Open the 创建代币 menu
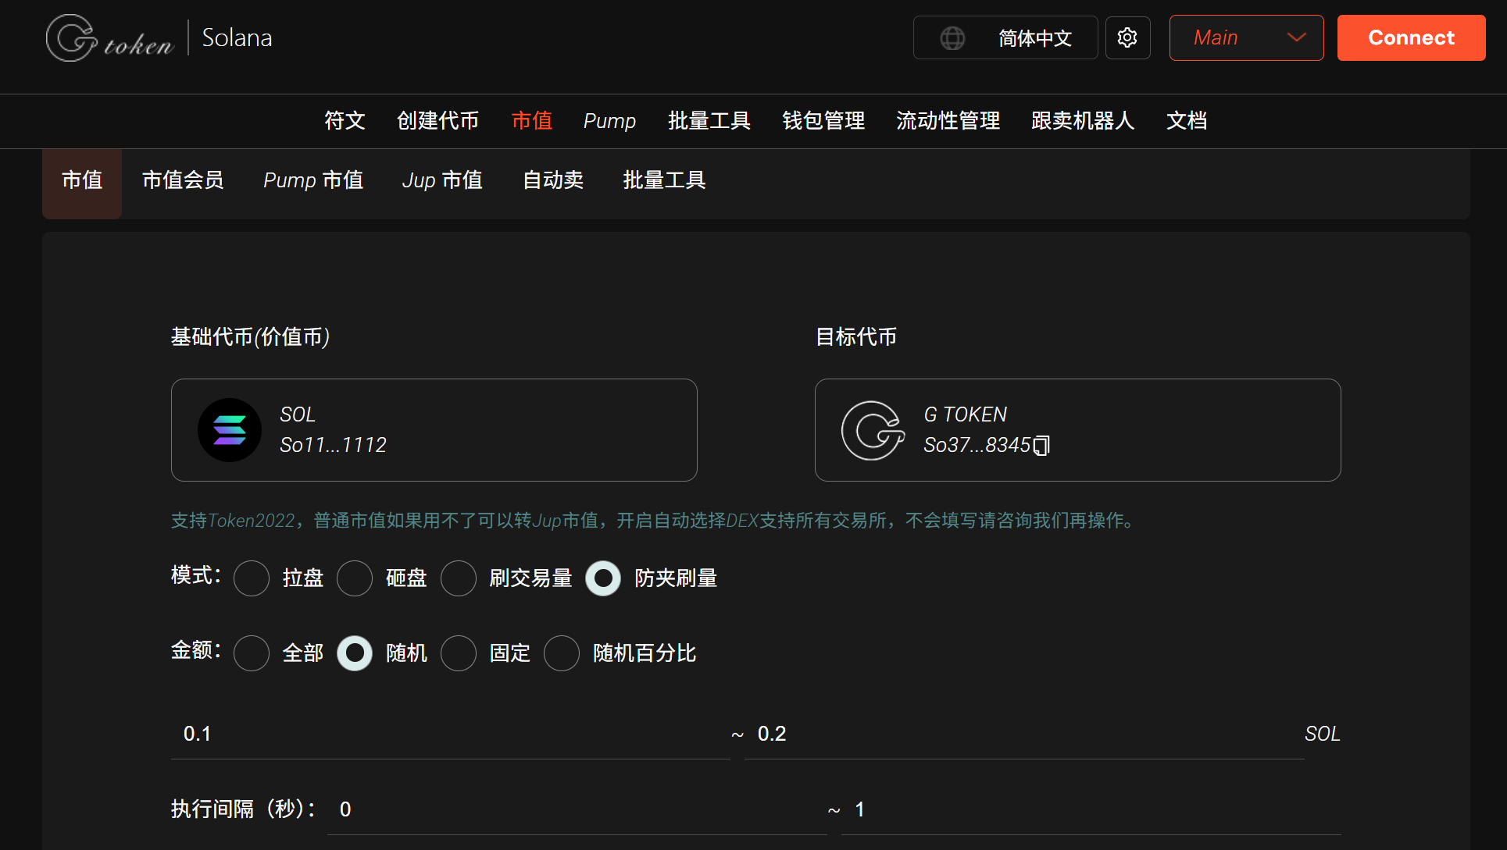 coord(437,120)
